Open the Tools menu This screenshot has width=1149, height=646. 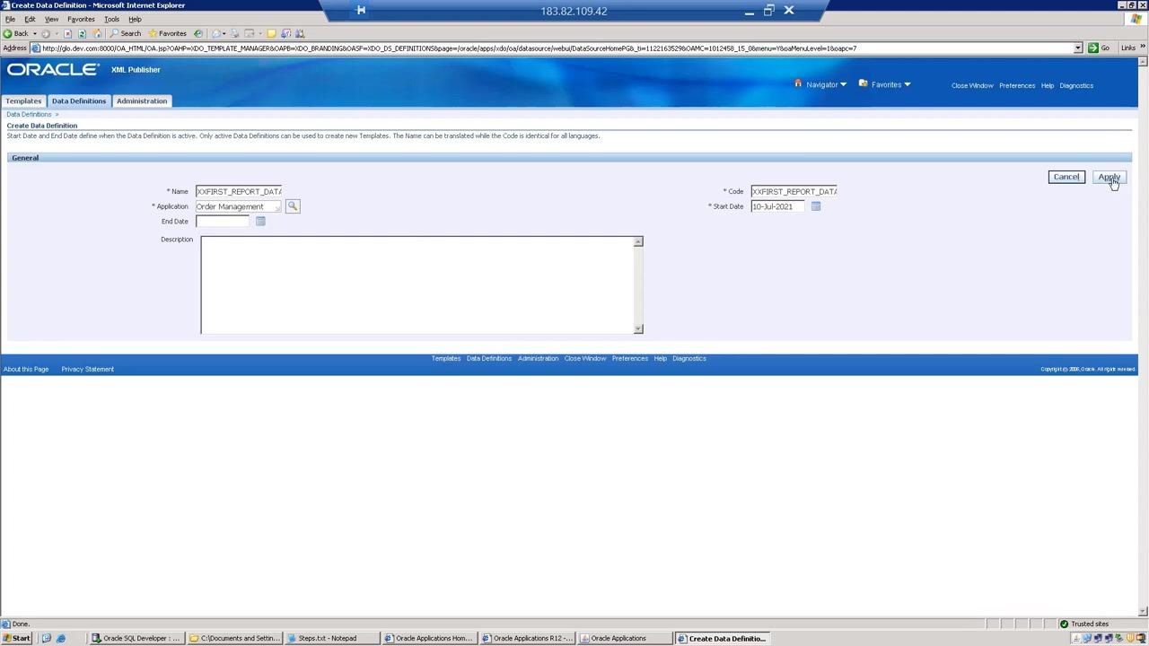pos(111,19)
